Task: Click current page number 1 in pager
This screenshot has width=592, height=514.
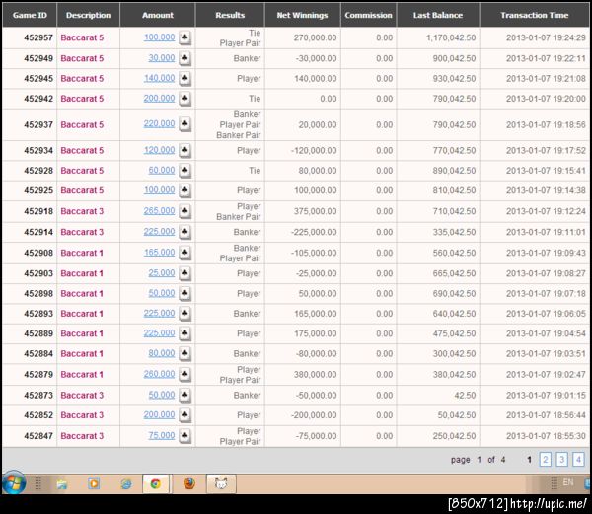Action: coord(529,460)
